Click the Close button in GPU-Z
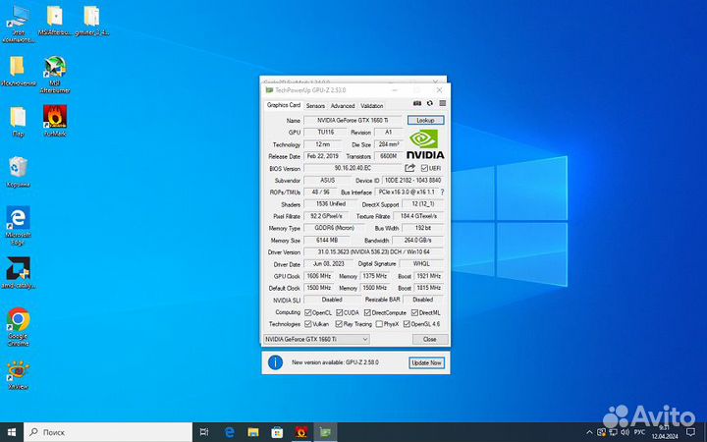Screen dimensions: 707x442 [430, 339]
